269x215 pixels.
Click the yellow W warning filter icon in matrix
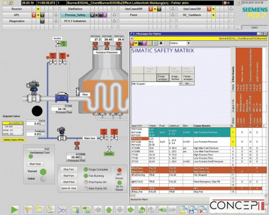pos(136,43)
